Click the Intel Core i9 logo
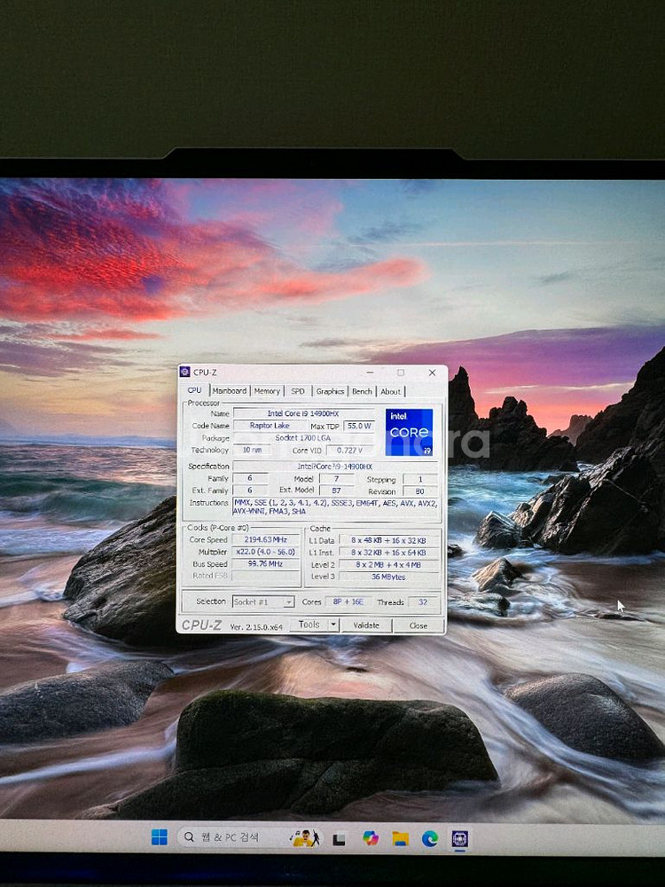 [409, 432]
